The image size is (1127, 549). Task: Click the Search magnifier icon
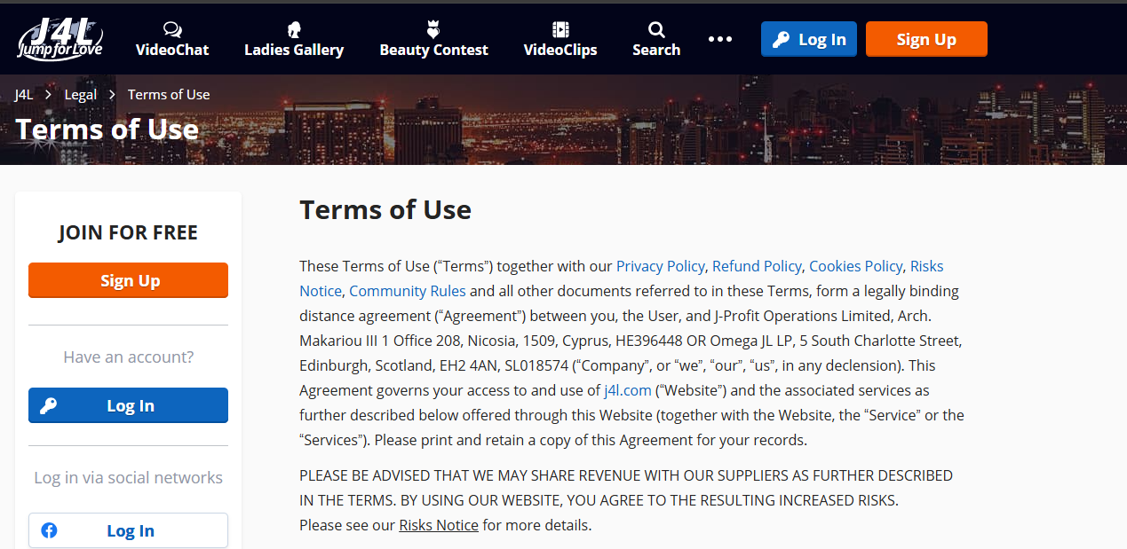[656, 29]
